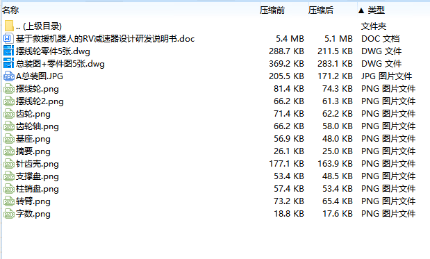This screenshot has width=430, height=259.
Task: Select file 摘要.png
Action: coord(33,151)
